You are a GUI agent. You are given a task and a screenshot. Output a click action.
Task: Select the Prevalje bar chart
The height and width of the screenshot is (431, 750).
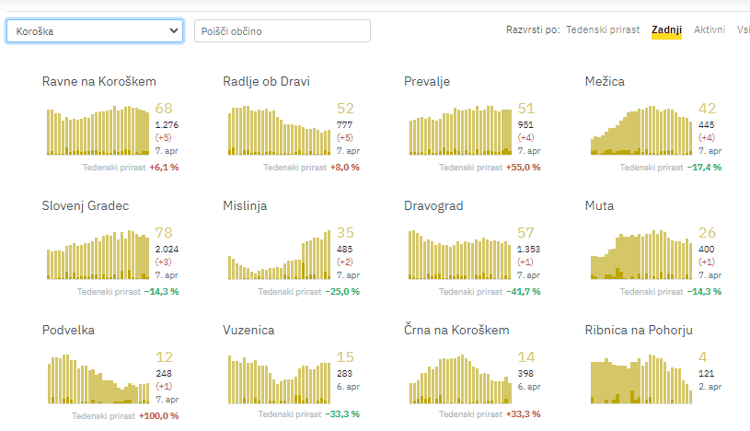click(459, 131)
